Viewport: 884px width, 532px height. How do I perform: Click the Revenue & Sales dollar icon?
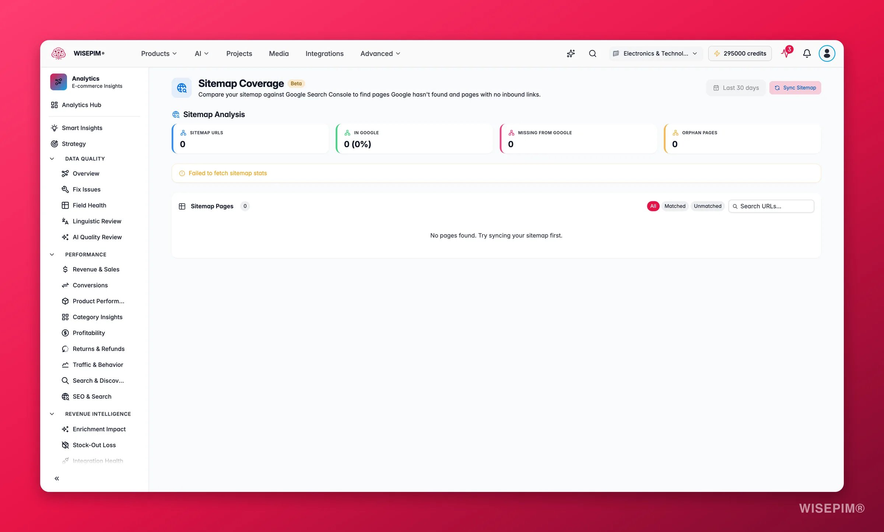pos(65,269)
